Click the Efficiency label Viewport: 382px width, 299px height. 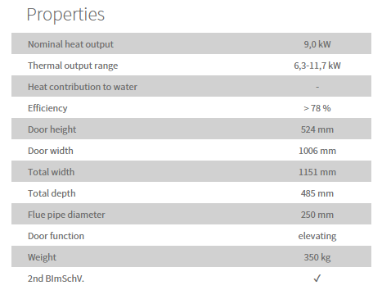click(x=47, y=108)
